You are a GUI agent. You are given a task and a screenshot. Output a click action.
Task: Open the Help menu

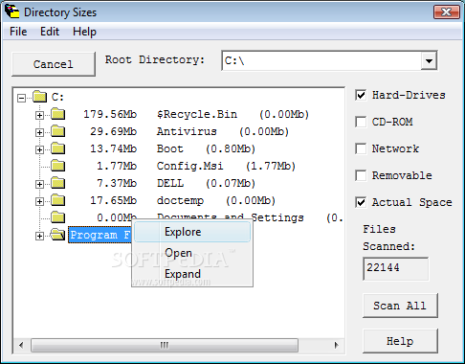[x=84, y=32]
